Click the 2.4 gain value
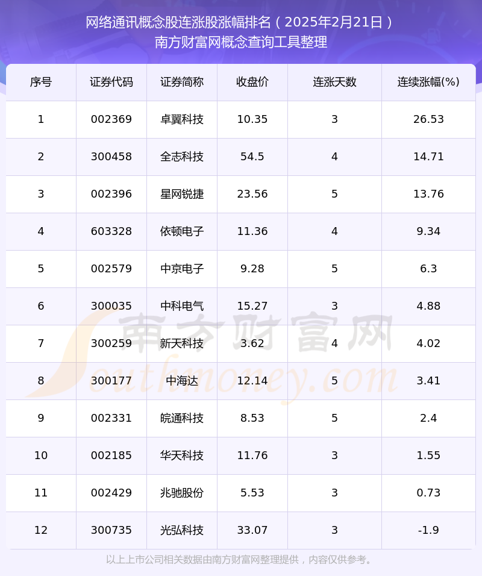Viewport: 482px width, 576px height. click(428, 418)
